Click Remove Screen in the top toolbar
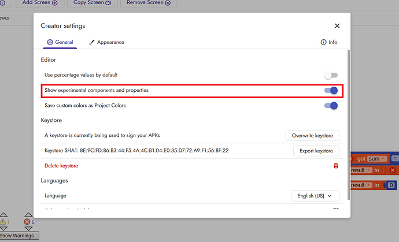Screen dimensions: 399x242 coord(149,3)
